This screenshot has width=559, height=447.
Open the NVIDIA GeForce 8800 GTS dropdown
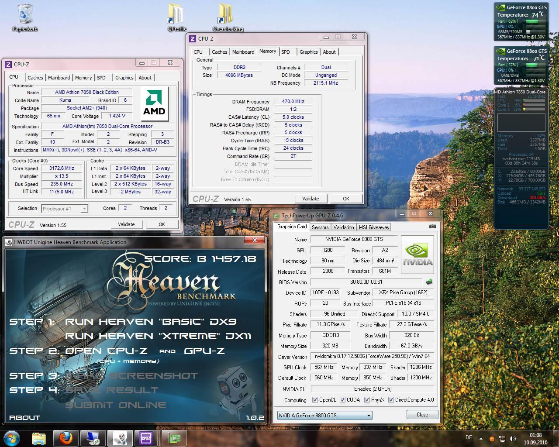325,415
